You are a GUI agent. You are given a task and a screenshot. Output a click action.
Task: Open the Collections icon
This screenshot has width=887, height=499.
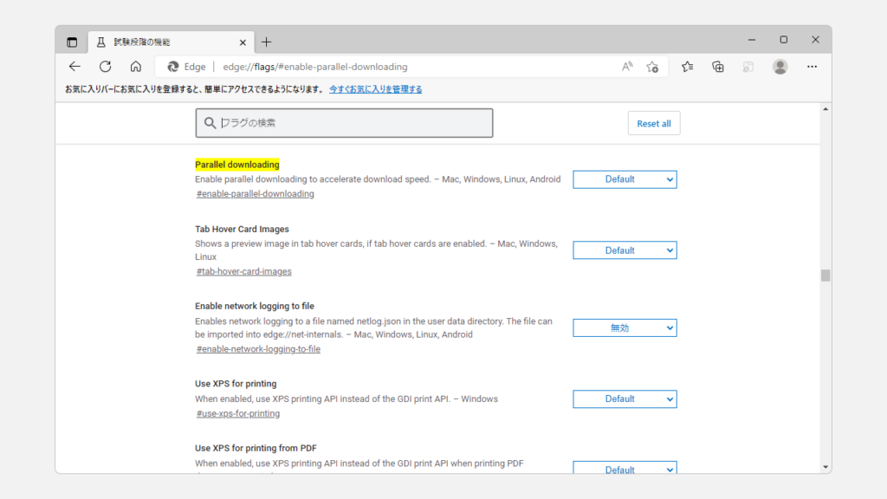point(718,67)
